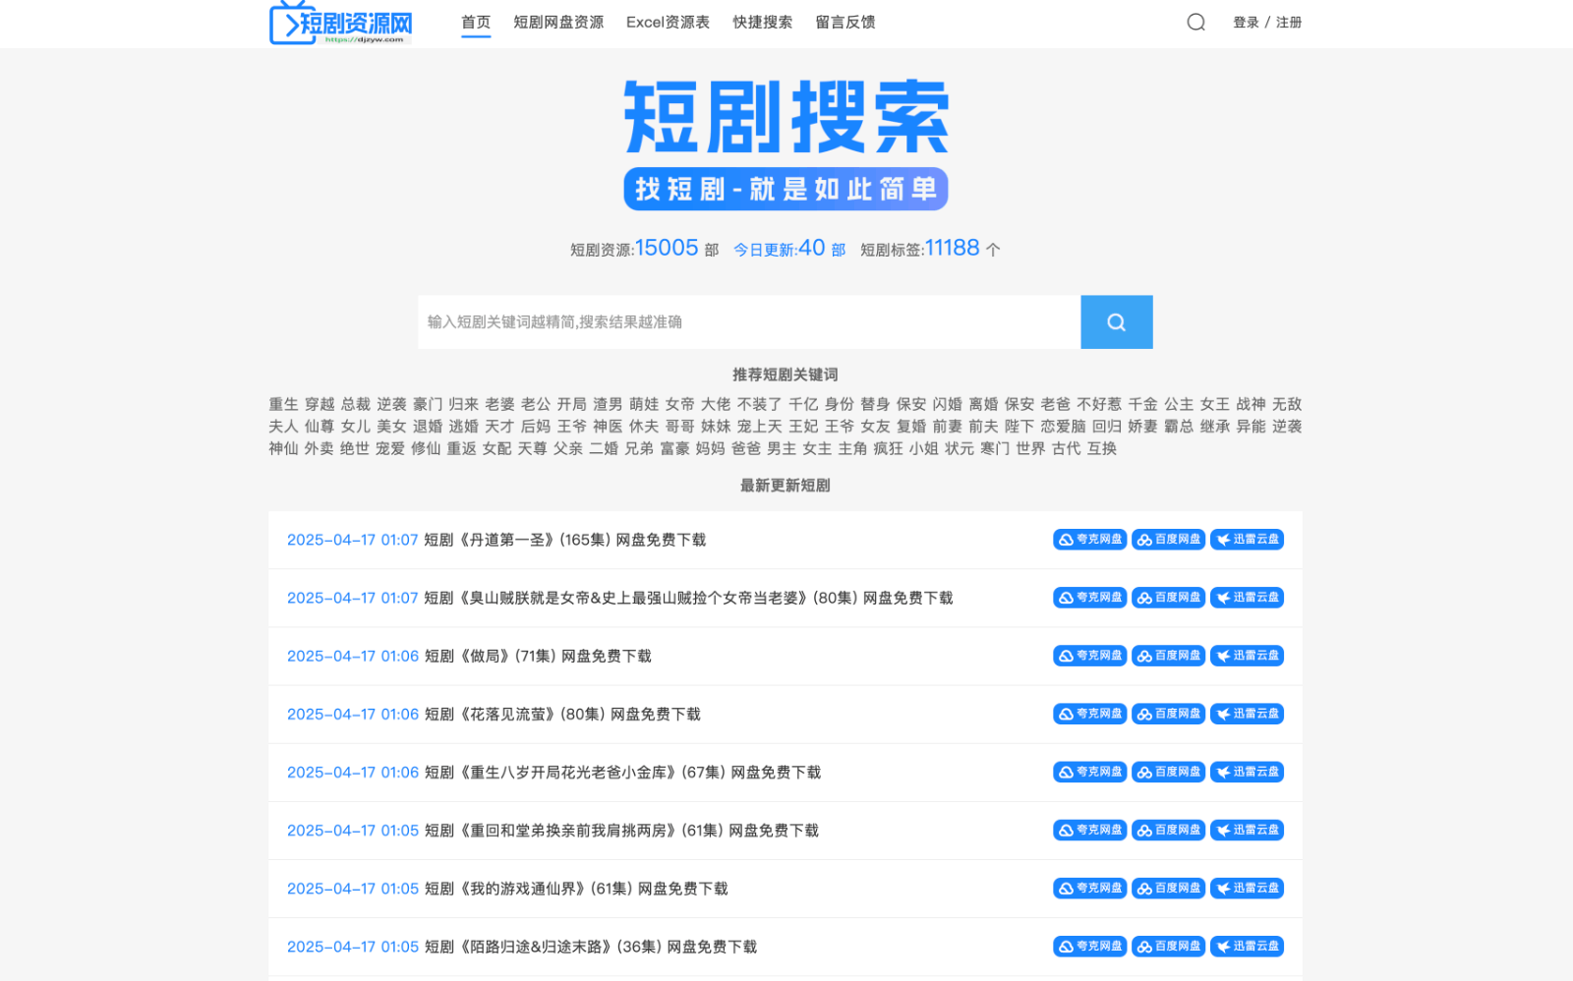Open 迅雷云盘 for 我的游戏通仙界
Viewport: 1573px width, 981px height.
coord(1247,888)
